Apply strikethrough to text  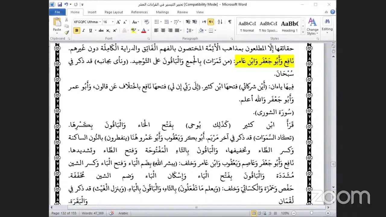coord(101,30)
